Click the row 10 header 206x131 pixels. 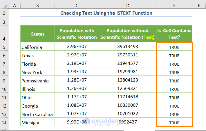point(4,89)
